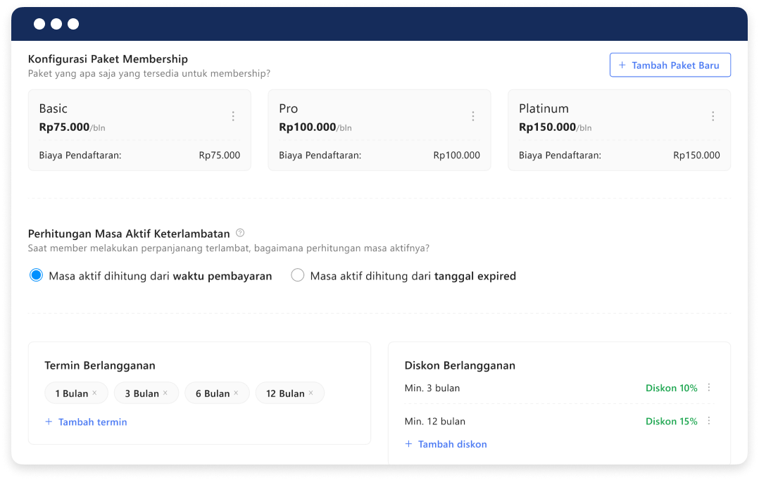This screenshot has height=480, width=759.
Task: Select masa aktif from tanggal expired
Action: pyautogui.click(x=297, y=275)
